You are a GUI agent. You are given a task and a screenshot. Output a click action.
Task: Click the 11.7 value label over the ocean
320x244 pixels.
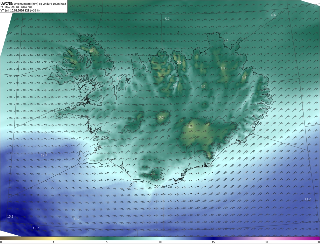pos(76,219)
